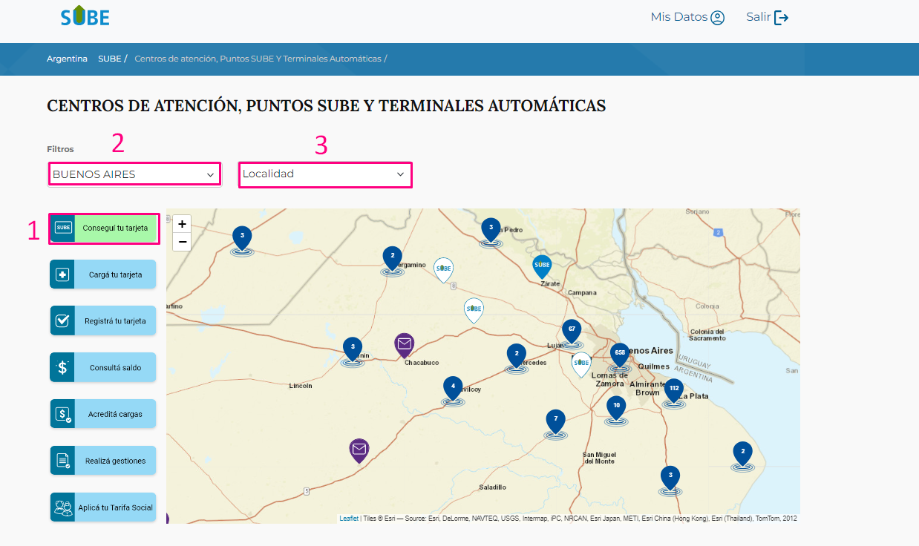Click the dollar icon on Consultá saldo
The image size is (919, 546).
point(62,367)
